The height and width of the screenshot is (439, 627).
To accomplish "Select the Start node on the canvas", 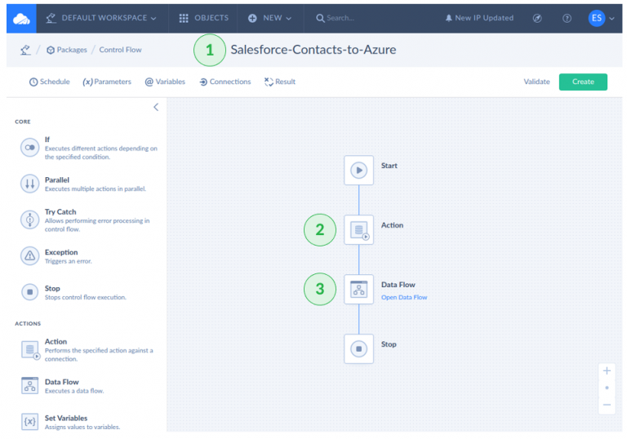I will (358, 170).
